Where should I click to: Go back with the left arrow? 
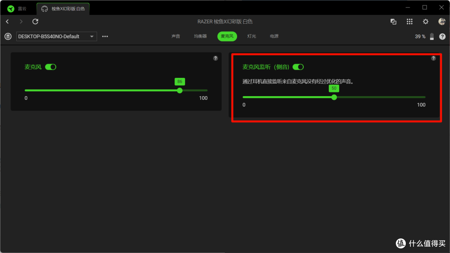[7, 22]
